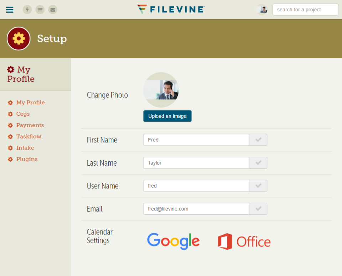
Task: Click the Upload an image button
Action: 167,116
